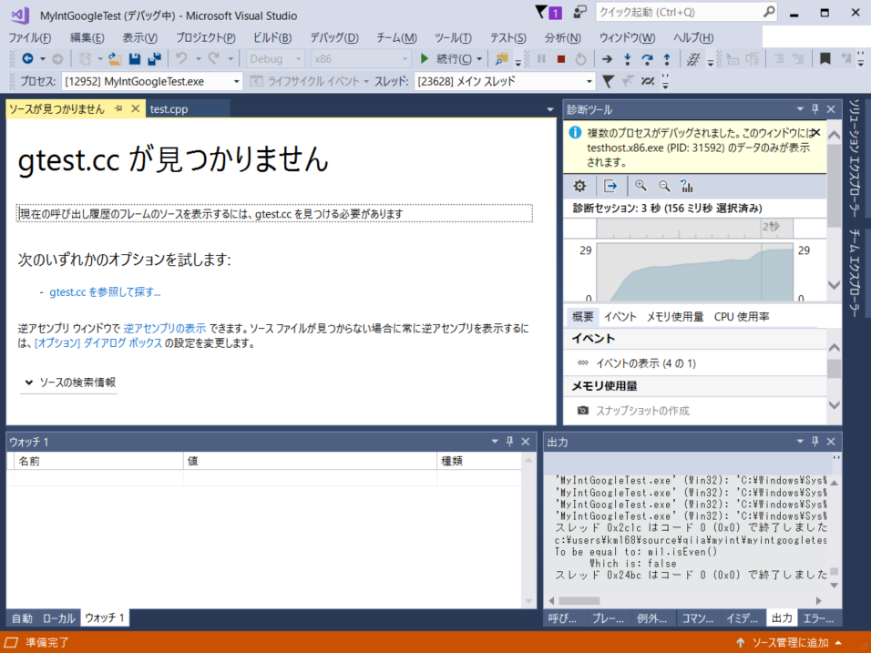Click the Open File folder icon
871x653 pixels.
click(x=115, y=59)
